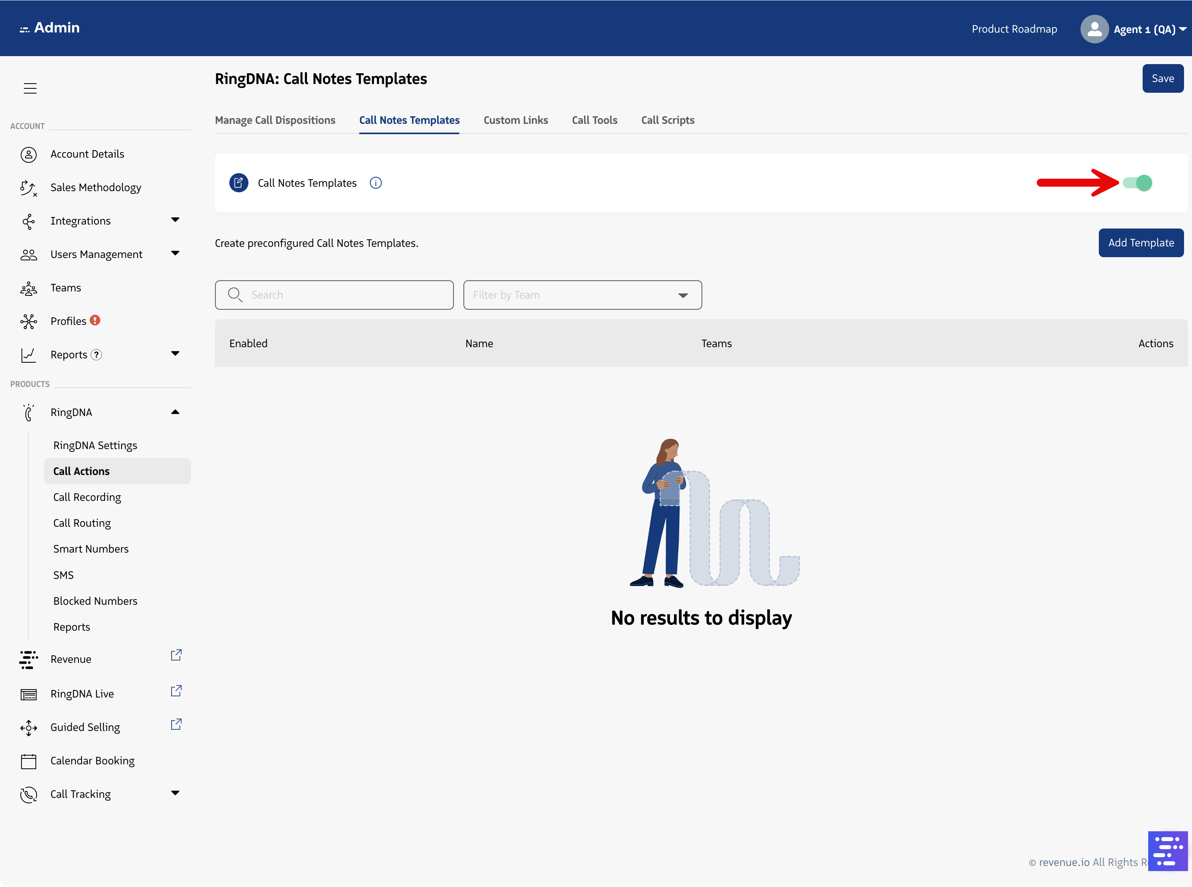1192x887 pixels.
Task: Open the revenue.io chat widget icon
Action: (1167, 851)
